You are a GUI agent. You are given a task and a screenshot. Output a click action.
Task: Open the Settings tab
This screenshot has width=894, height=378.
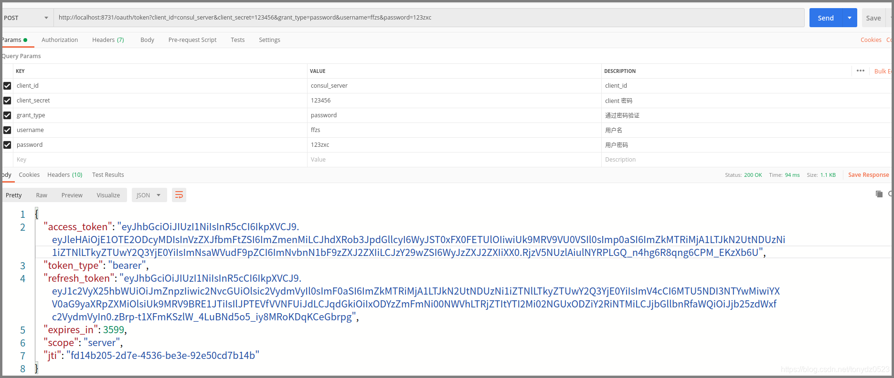tap(269, 40)
